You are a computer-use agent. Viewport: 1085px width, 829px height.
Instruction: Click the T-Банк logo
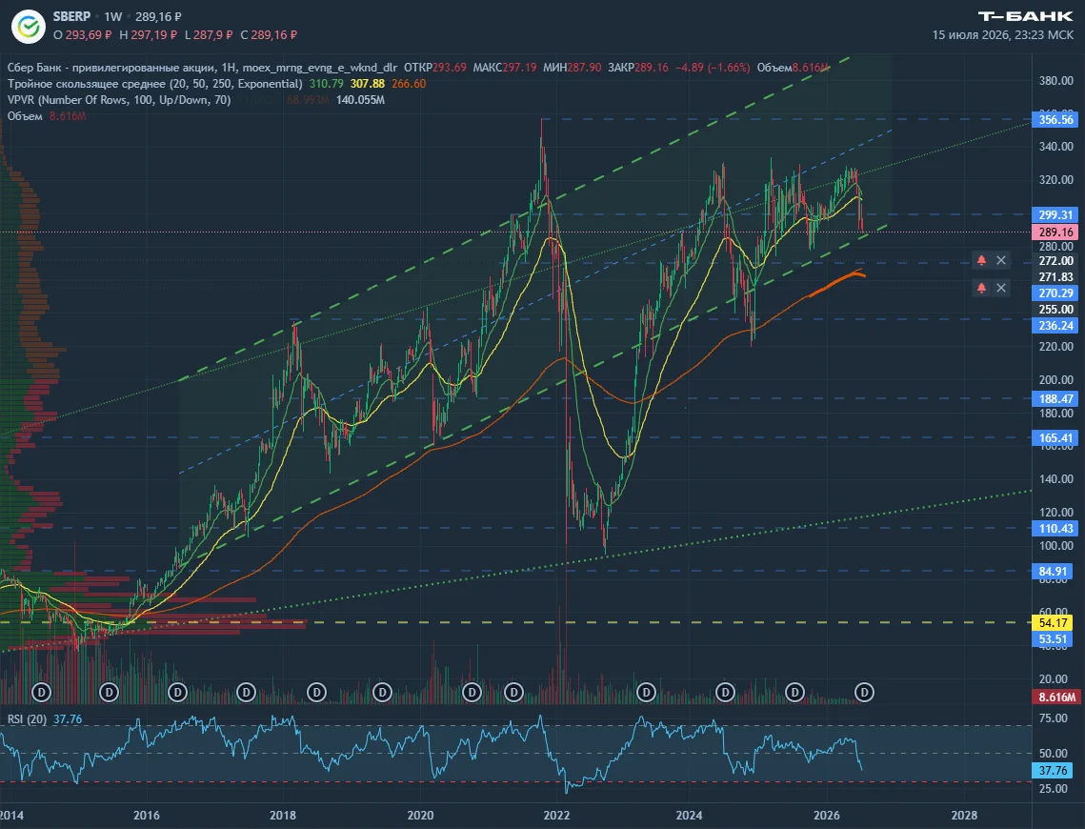1026,16
